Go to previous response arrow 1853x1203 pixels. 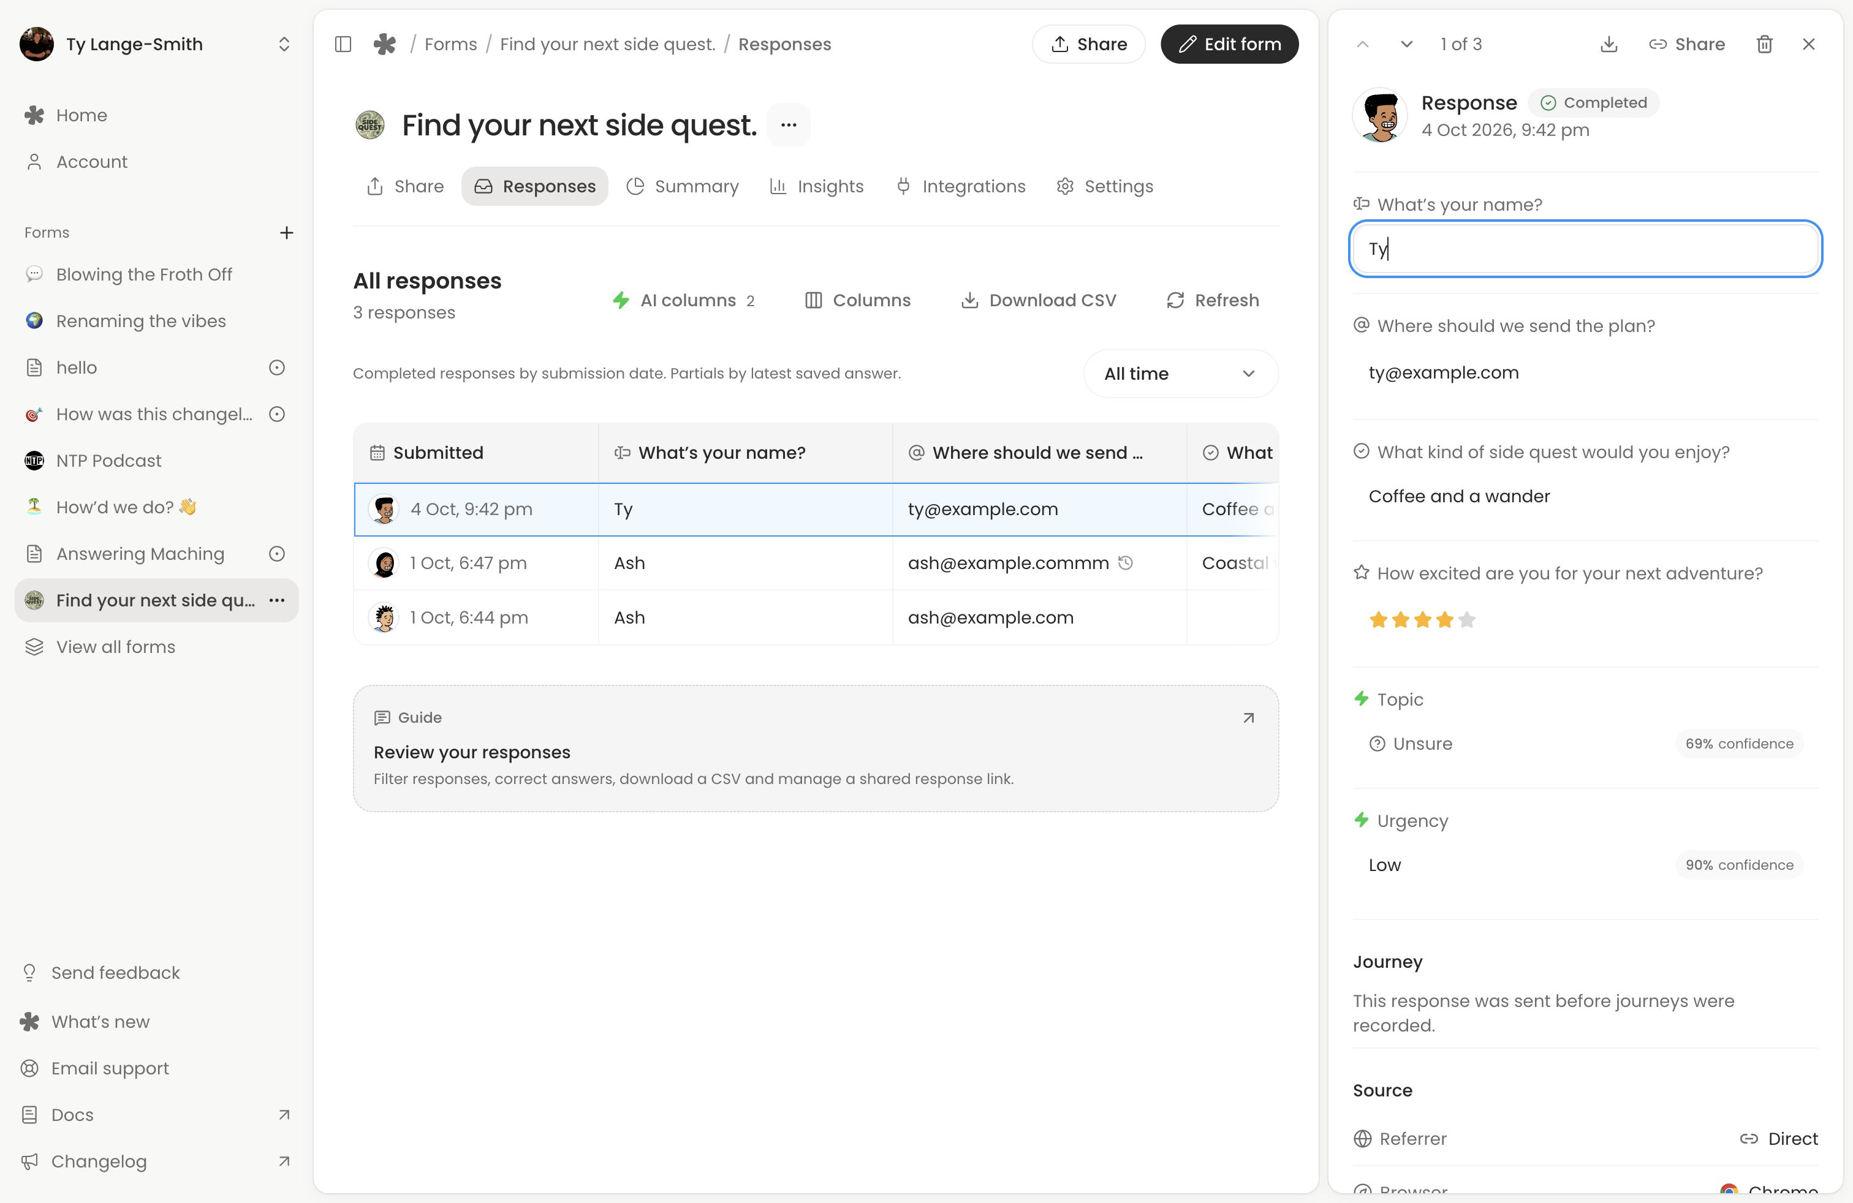click(1363, 44)
